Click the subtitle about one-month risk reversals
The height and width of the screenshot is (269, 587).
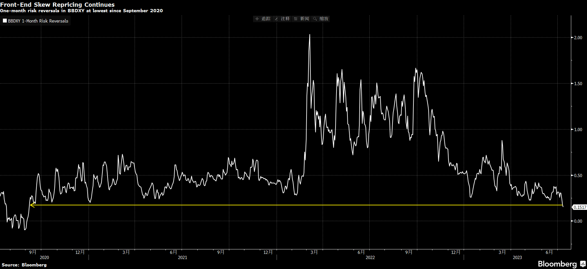(x=81, y=11)
